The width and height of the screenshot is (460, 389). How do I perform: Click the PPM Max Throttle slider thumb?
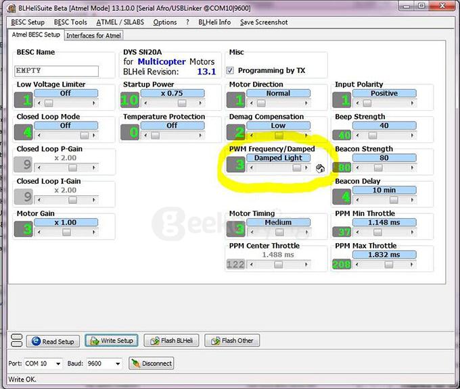click(x=389, y=265)
